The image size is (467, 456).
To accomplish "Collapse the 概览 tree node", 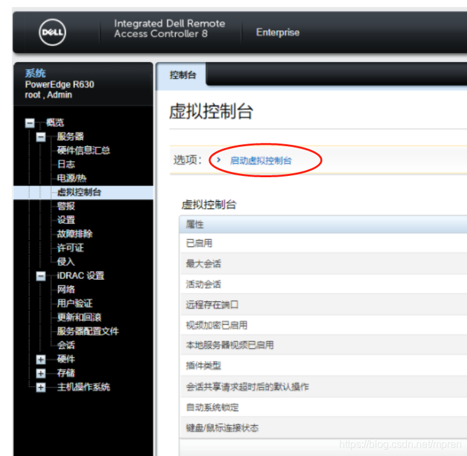I will pos(30,123).
